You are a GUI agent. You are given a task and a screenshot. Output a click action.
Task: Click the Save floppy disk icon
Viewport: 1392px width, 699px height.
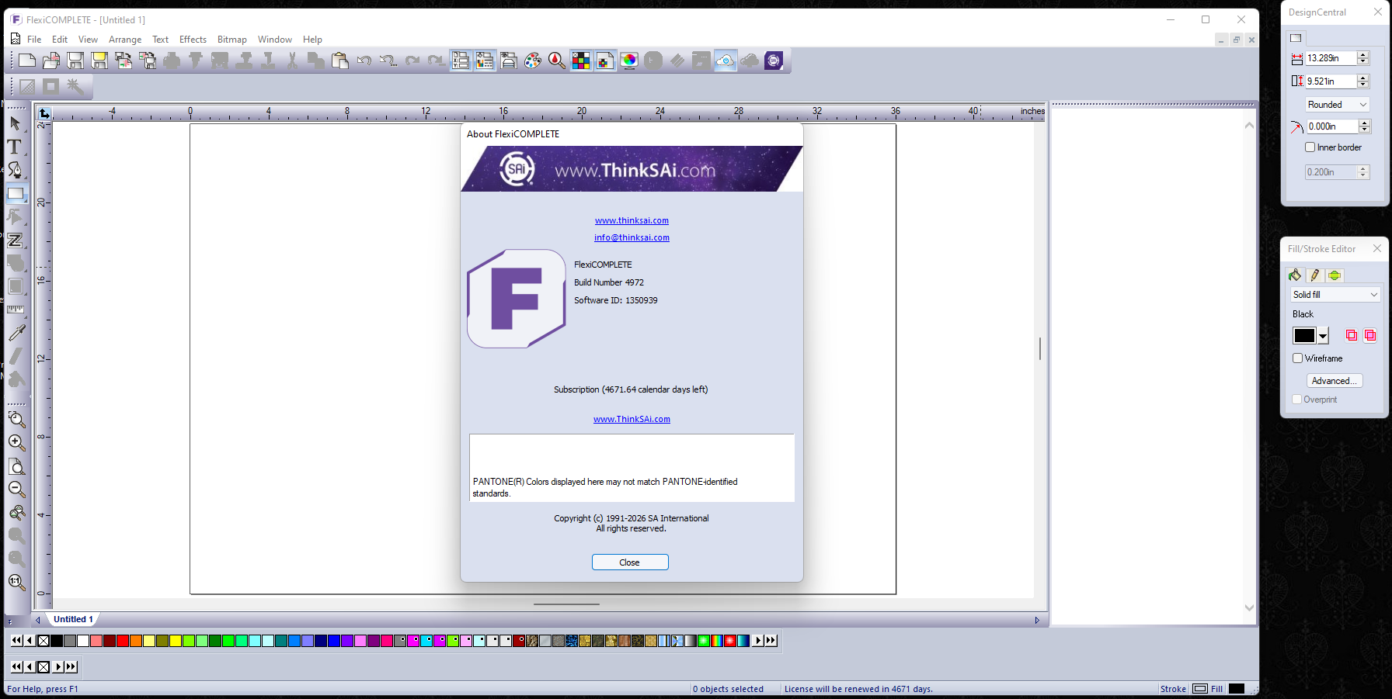coord(75,61)
